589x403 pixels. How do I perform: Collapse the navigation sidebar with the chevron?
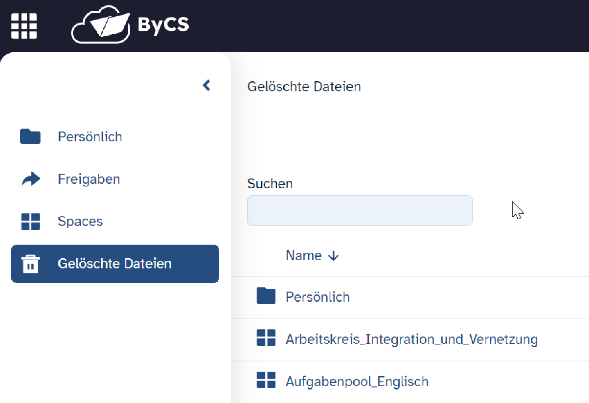point(207,85)
